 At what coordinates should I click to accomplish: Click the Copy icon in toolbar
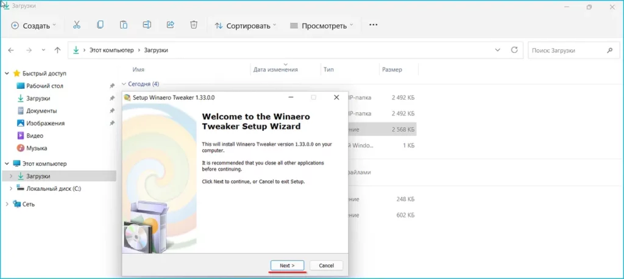100,25
